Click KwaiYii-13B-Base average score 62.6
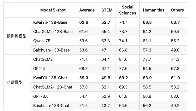The image size is (196, 111). click(84, 22)
